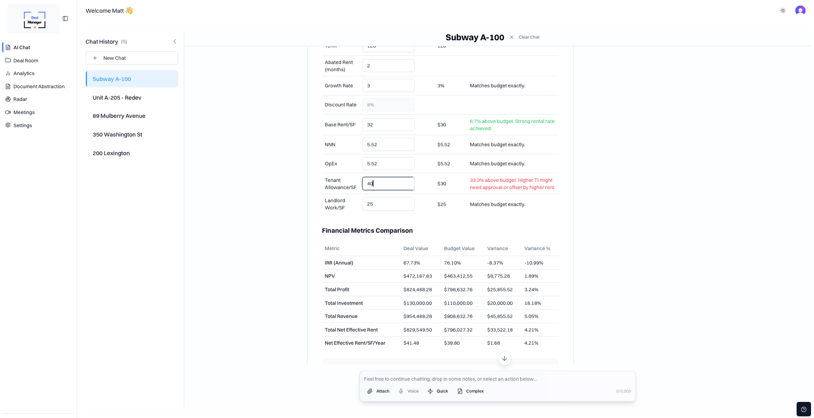
Task: Click the scroll-to-bottom arrow button
Action: coord(504,359)
